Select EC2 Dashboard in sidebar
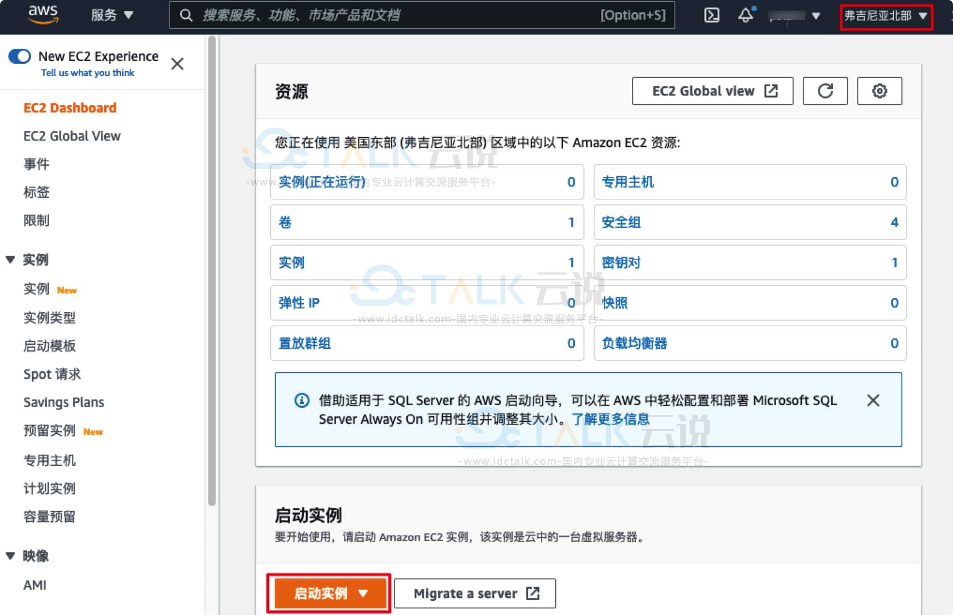This screenshot has height=615, width=953. (x=70, y=108)
